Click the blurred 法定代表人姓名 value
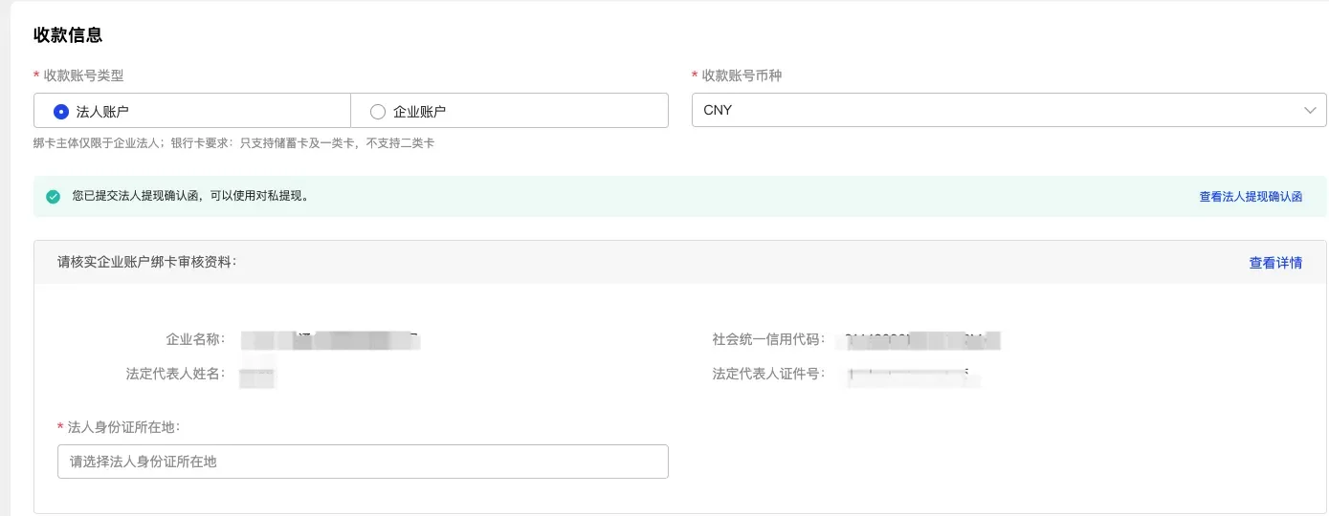This screenshot has width=1329, height=516. click(x=257, y=374)
